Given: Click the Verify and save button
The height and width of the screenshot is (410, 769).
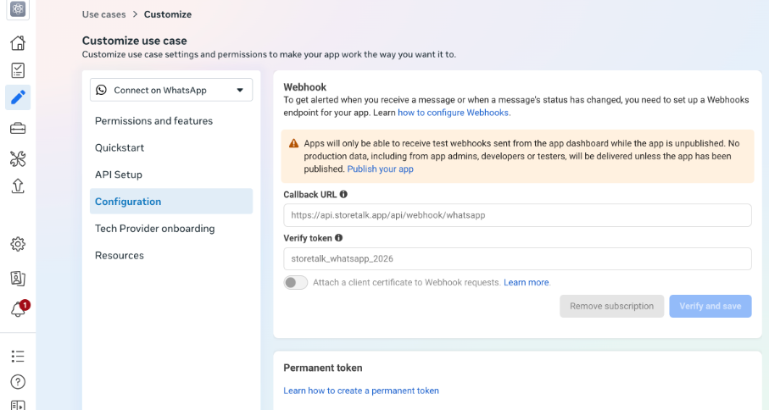Looking at the screenshot, I should (710, 306).
